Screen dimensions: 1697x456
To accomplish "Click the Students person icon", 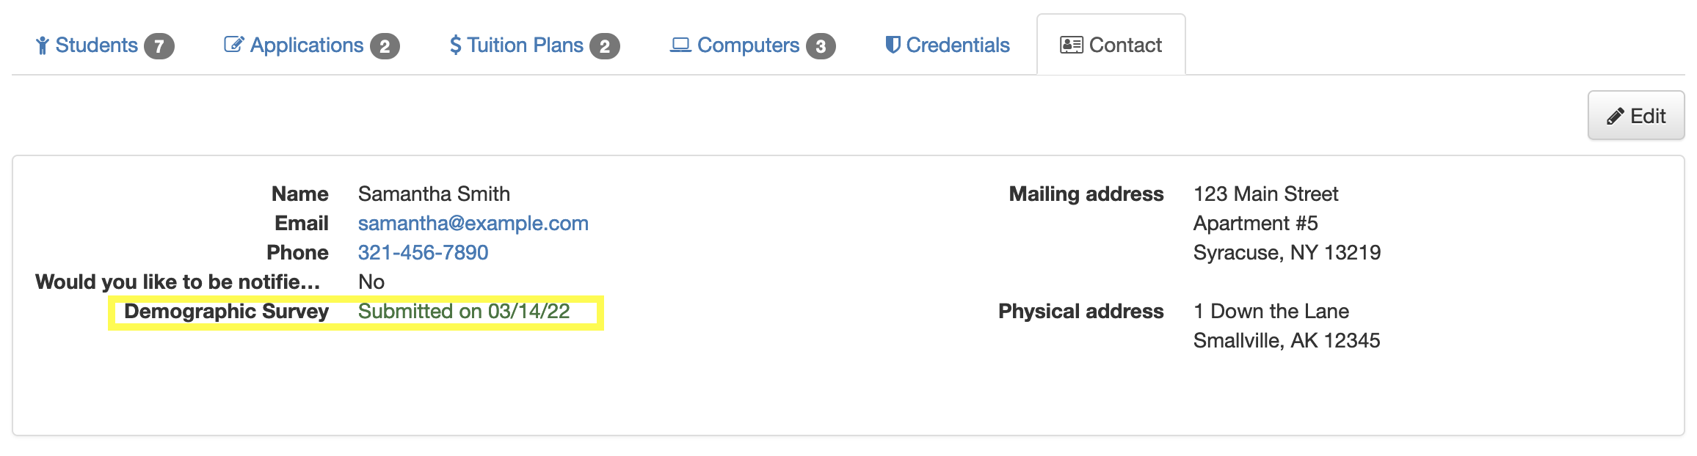I will point(42,45).
